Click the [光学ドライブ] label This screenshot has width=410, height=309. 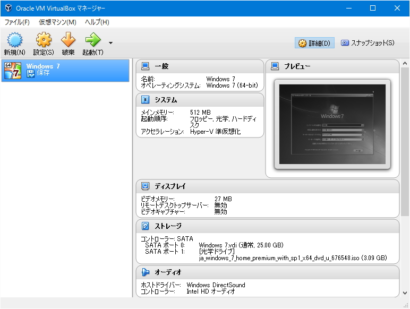pyautogui.click(x=217, y=252)
